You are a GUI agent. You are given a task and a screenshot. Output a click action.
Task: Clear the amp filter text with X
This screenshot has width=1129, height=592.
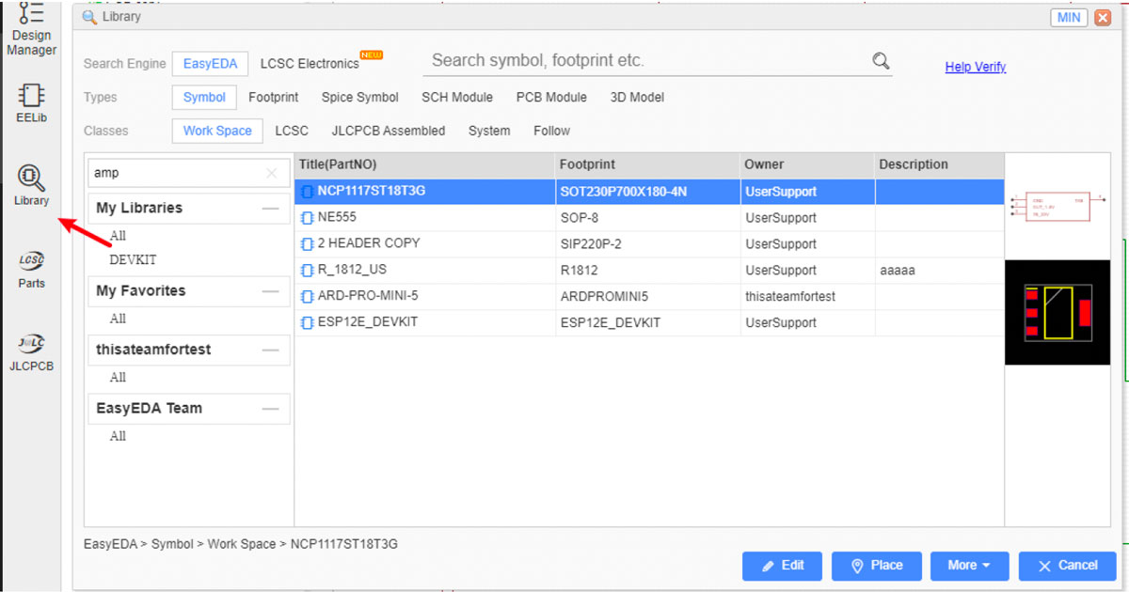coord(272,173)
